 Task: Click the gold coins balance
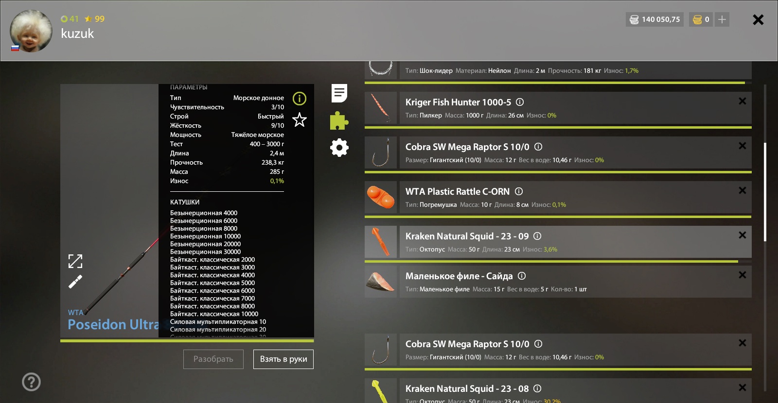tap(701, 19)
